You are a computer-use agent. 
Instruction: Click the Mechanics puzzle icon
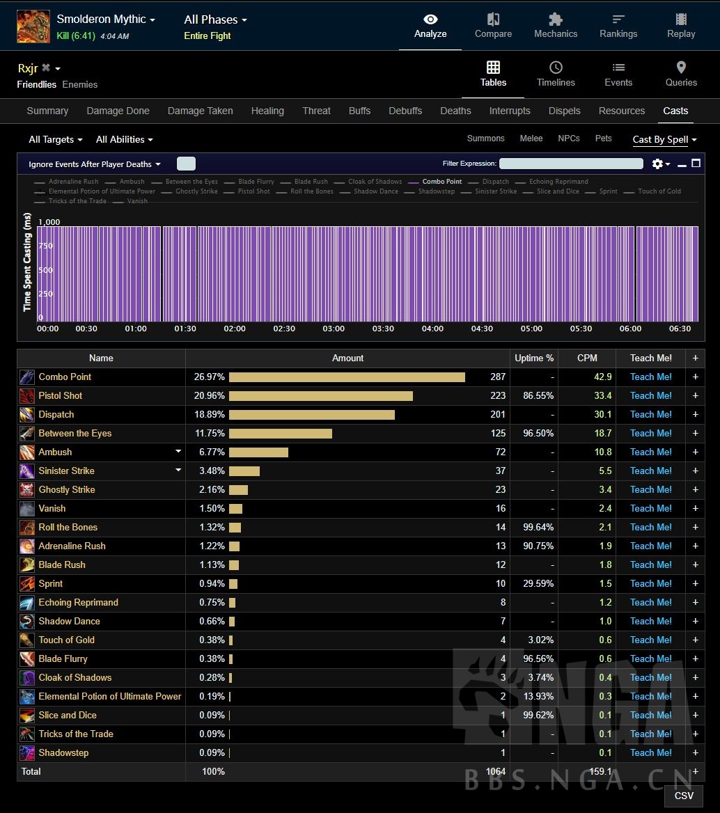tap(555, 19)
